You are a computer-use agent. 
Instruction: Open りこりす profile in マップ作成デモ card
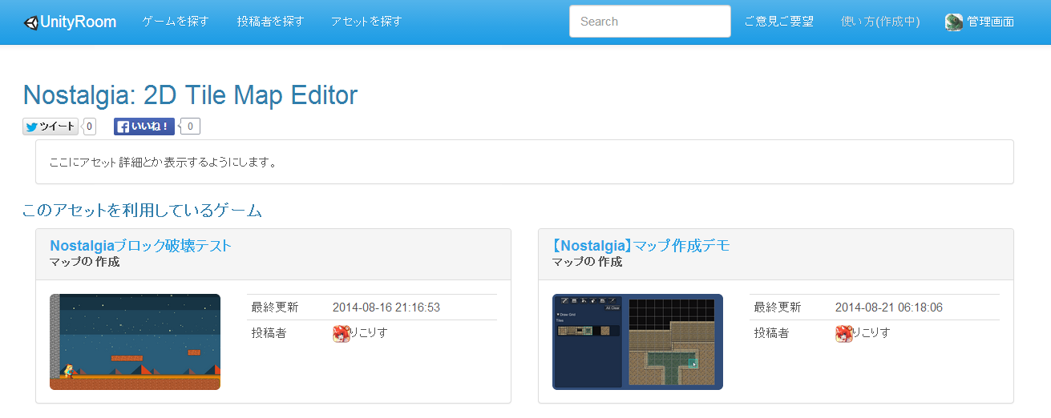point(872,333)
